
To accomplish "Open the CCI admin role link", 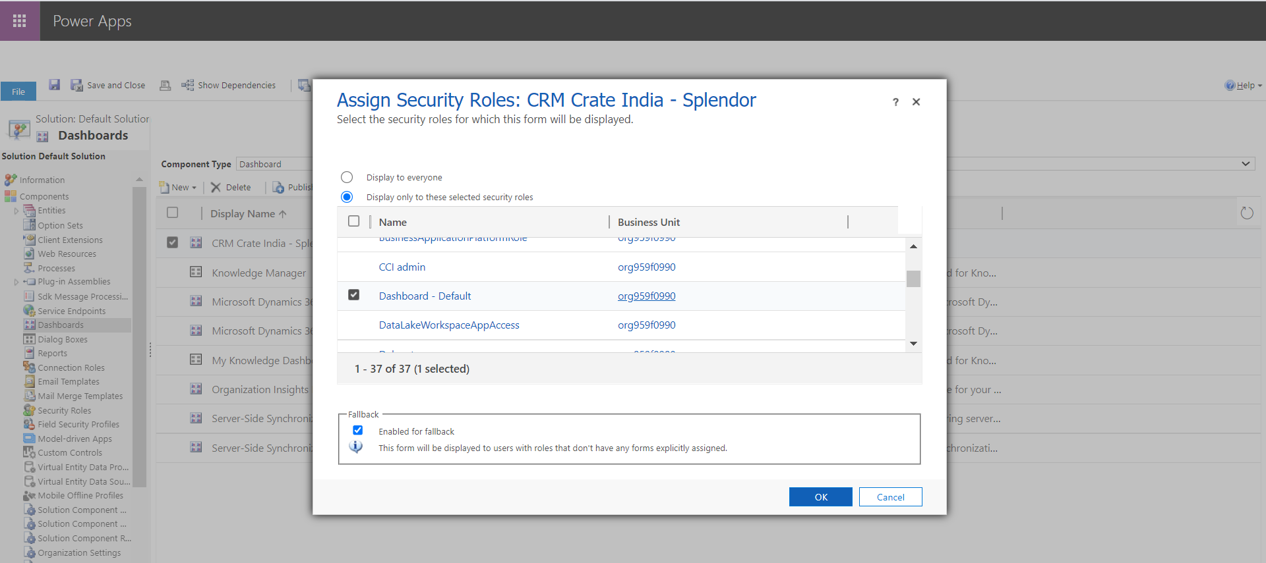I will [x=402, y=267].
